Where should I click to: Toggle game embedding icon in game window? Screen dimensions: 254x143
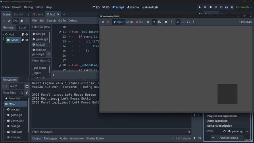pyautogui.click(x=178, y=22)
